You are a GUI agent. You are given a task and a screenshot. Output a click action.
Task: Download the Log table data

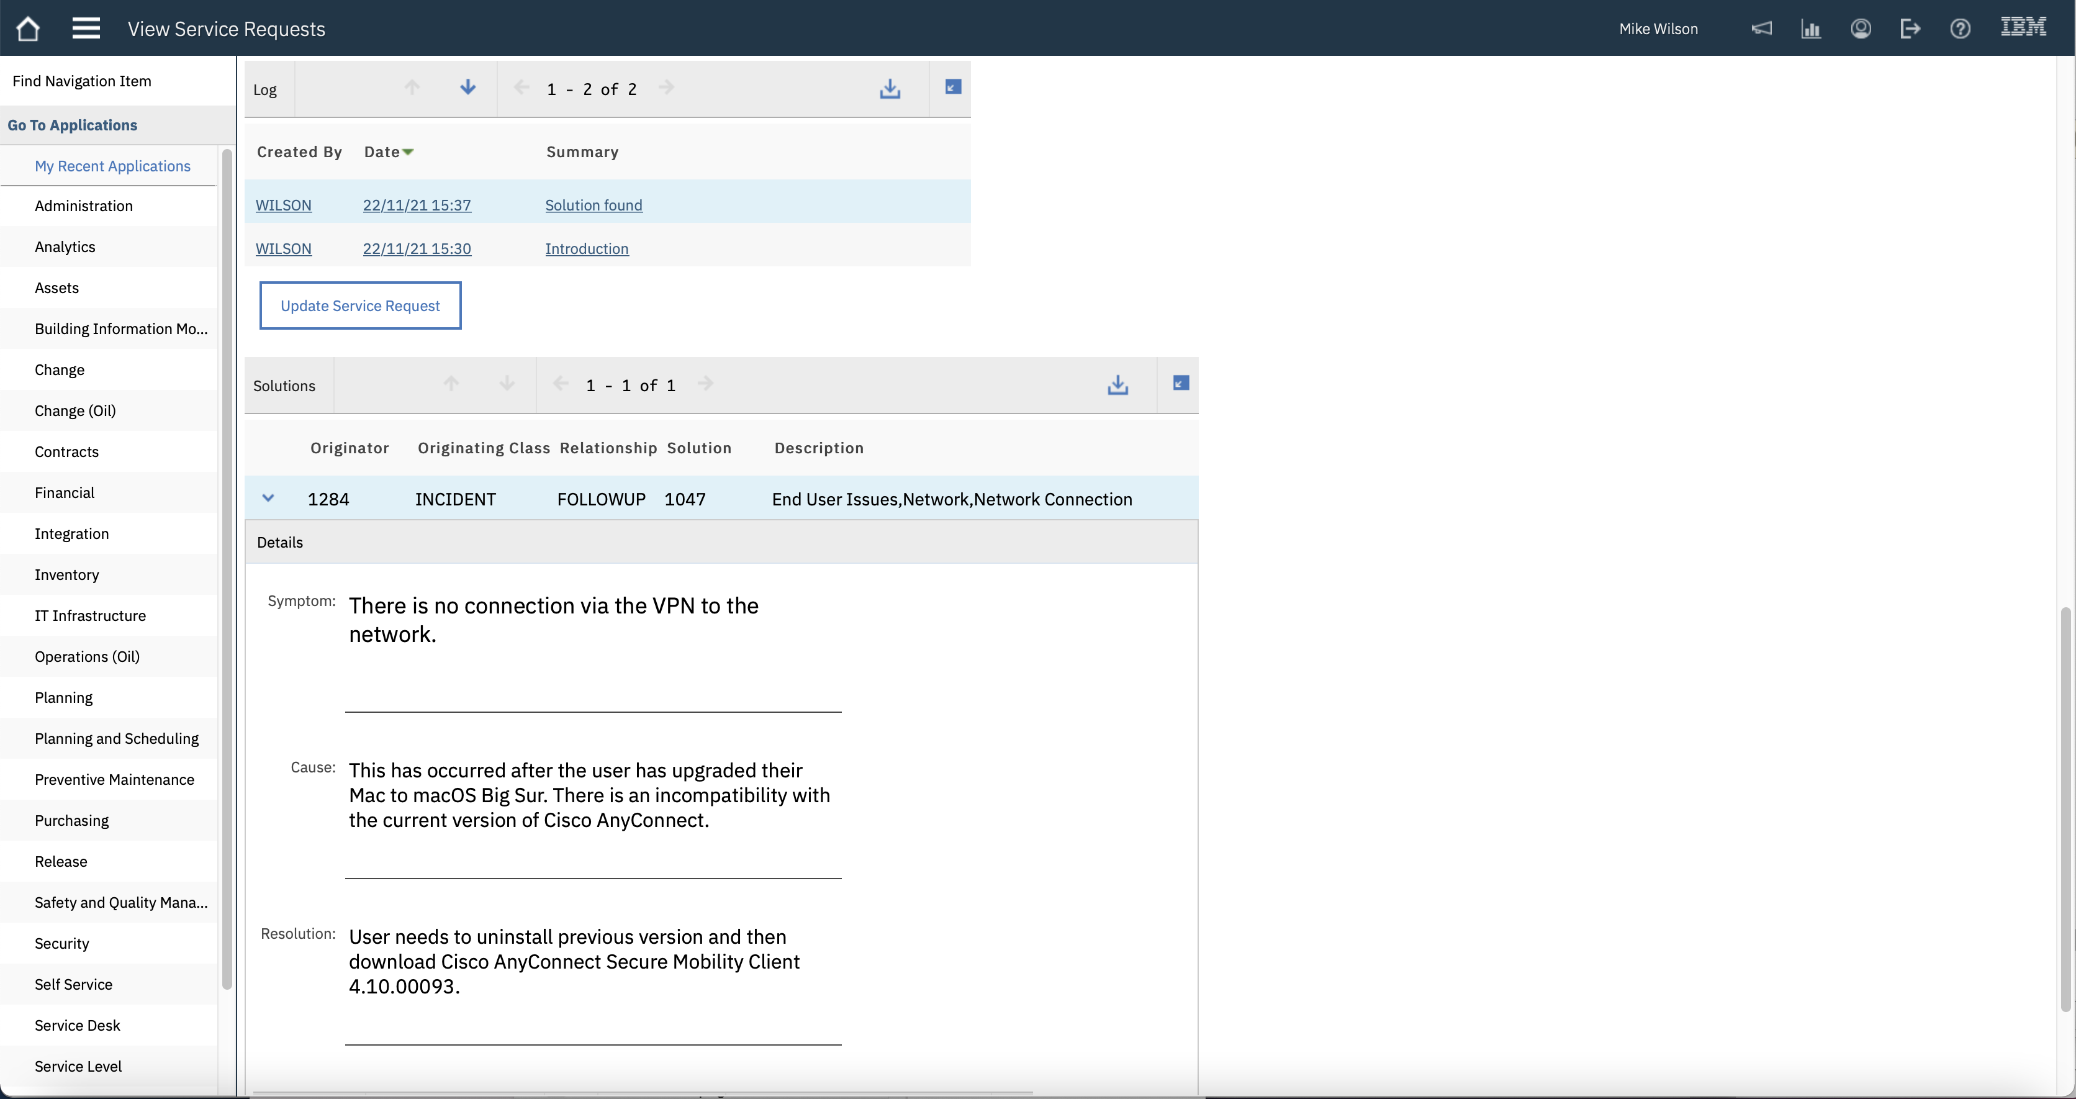[890, 89]
